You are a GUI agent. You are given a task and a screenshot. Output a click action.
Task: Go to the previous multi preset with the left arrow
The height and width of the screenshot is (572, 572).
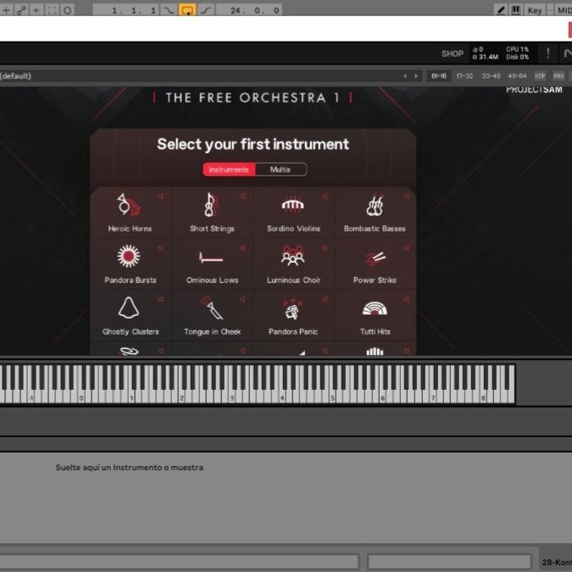pyautogui.click(x=405, y=76)
